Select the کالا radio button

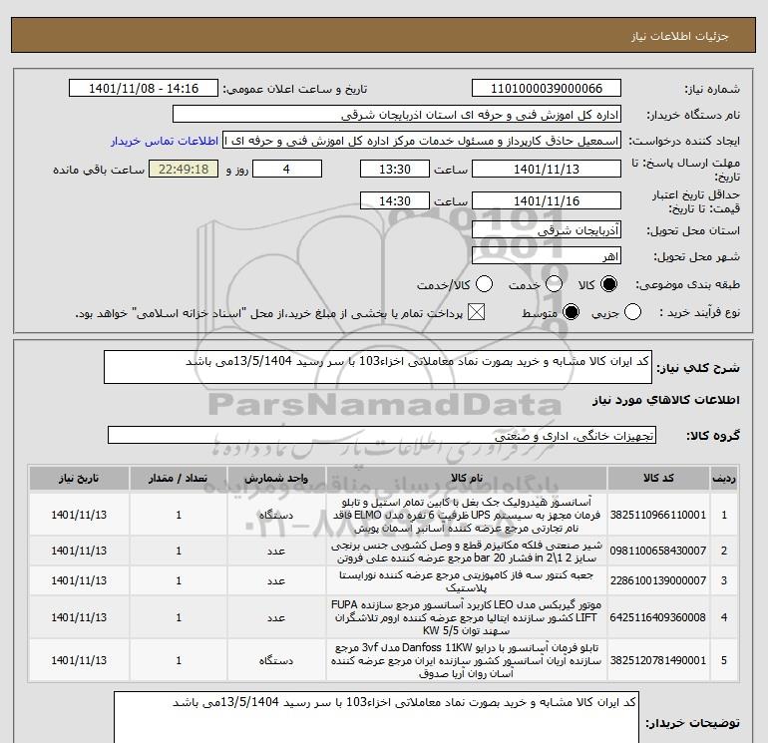(609, 284)
